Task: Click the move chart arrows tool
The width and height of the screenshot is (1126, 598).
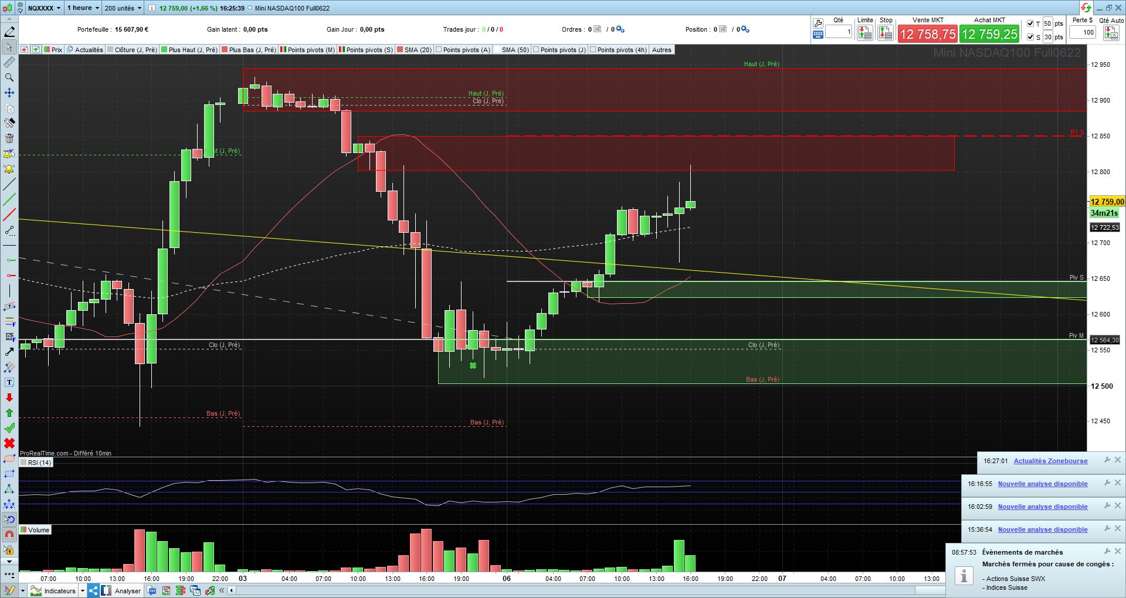Action: click(x=9, y=93)
